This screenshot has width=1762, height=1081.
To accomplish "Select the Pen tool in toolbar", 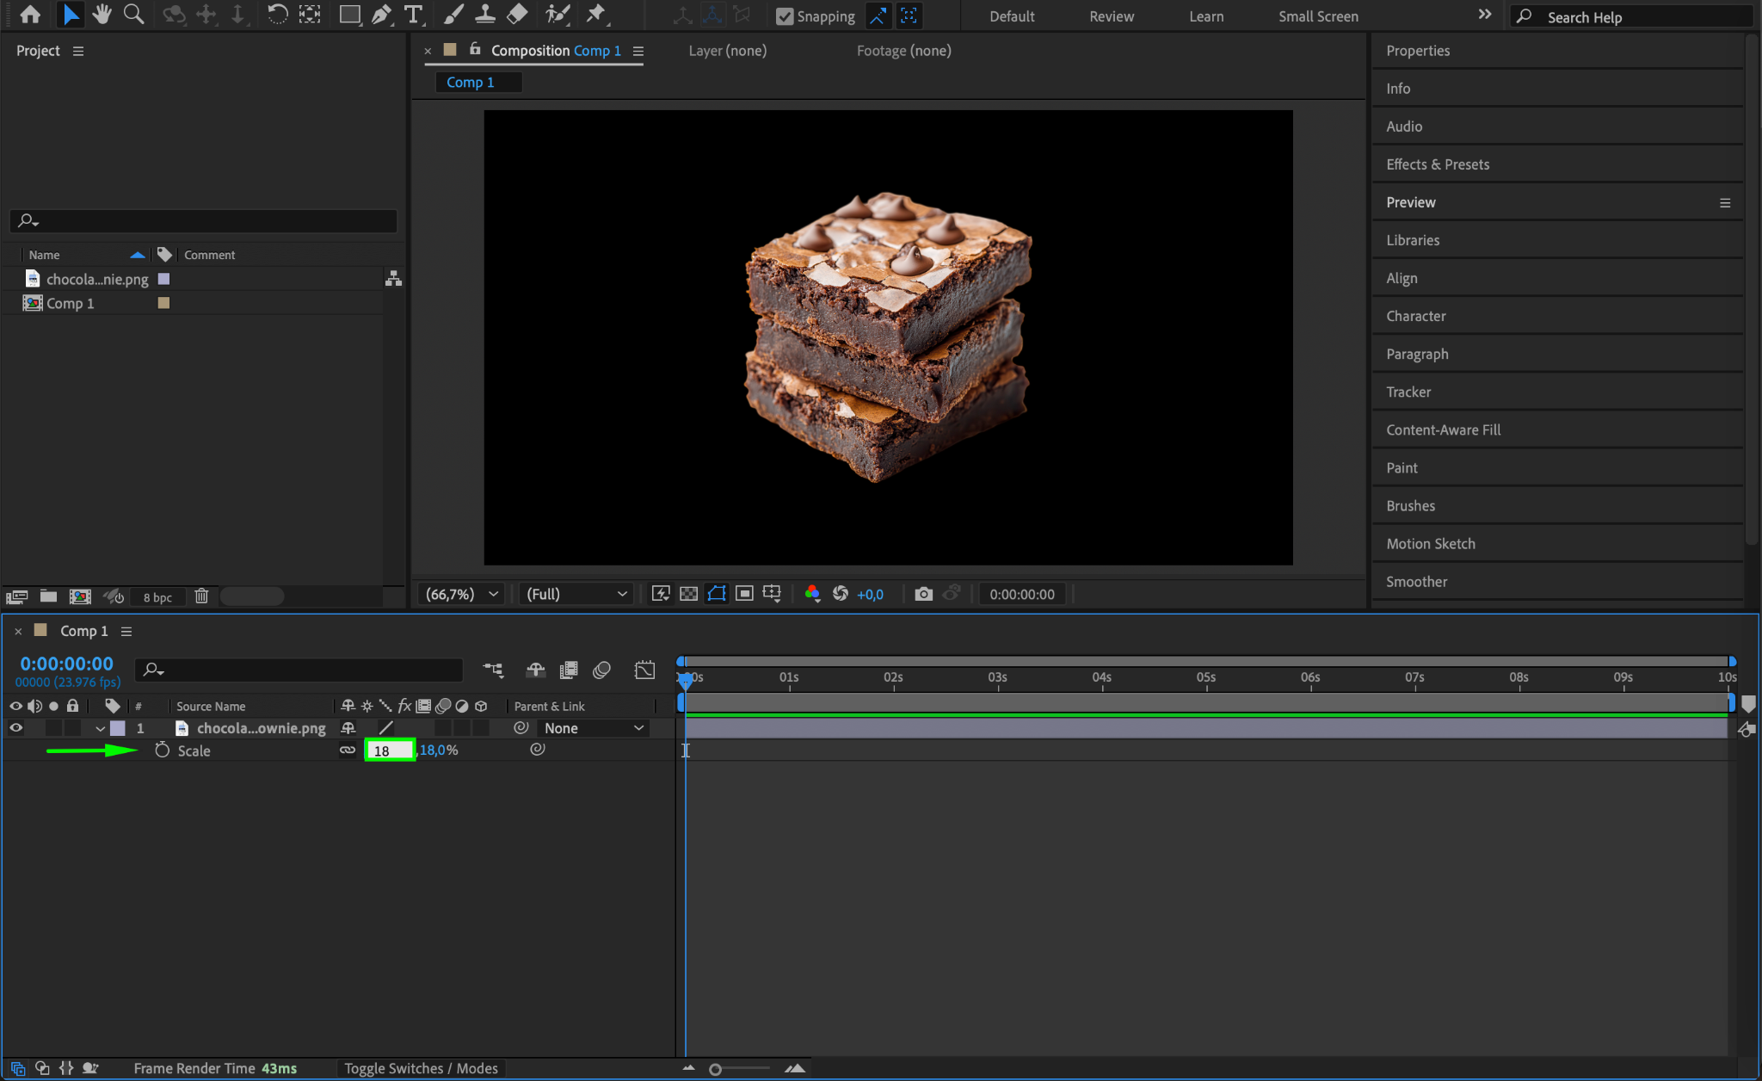I will pos(381,15).
